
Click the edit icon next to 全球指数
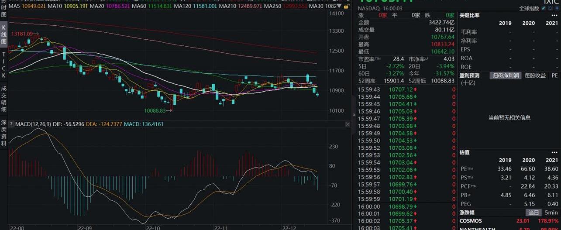coord(544,8)
